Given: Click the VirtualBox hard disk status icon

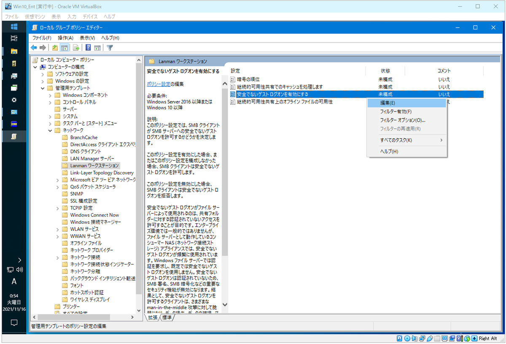Looking at the screenshot, I should click(x=399, y=338).
